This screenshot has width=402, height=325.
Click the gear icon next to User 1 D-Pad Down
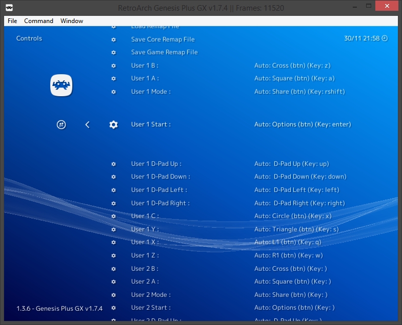(114, 177)
